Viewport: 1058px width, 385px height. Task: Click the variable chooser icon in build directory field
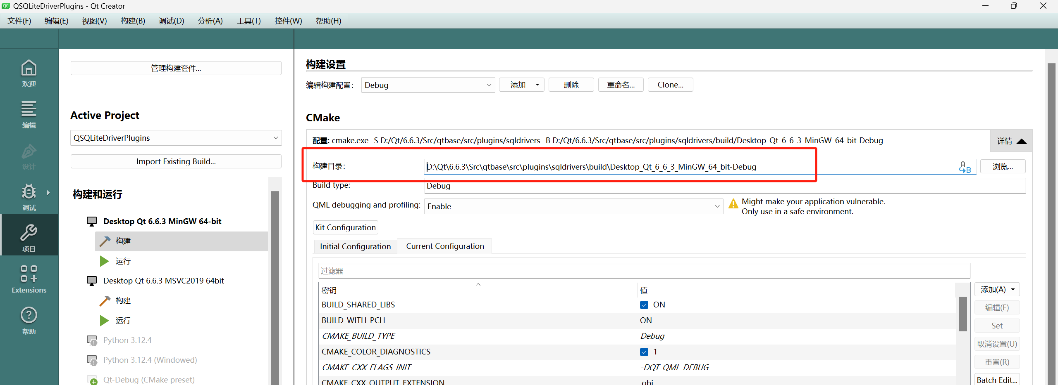coord(965,167)
